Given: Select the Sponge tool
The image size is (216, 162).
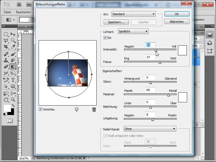Looking at the screenshot, I should [x=13, y=73].
